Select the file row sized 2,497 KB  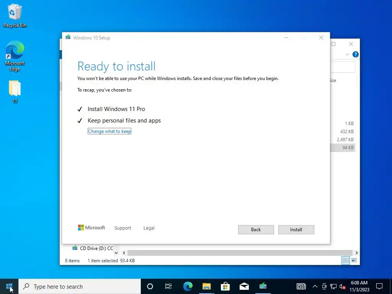343,139
